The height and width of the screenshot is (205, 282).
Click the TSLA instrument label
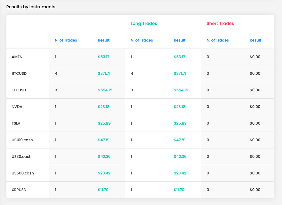pyautogui.click(x=16, y=124)
